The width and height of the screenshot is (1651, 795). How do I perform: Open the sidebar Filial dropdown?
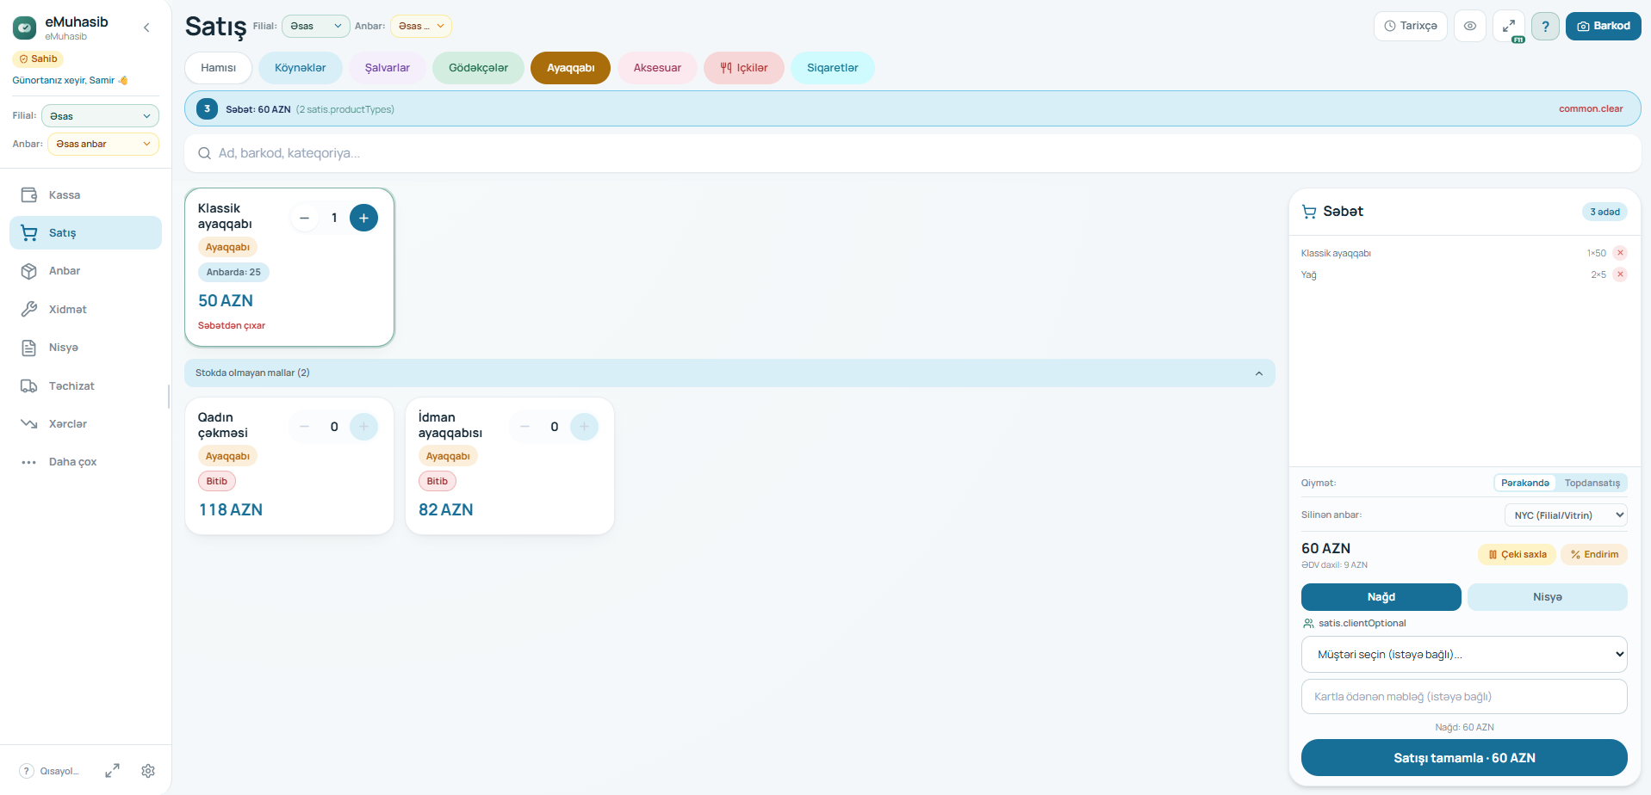click(x=100, y=116)
